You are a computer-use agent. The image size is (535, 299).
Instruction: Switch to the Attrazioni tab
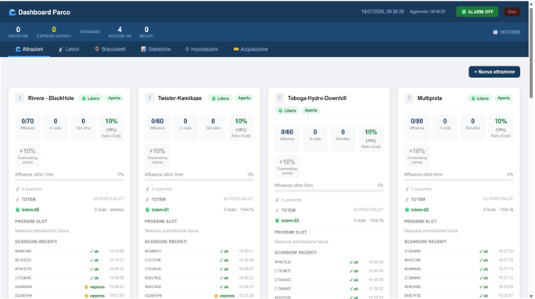[x=29, y=49]
